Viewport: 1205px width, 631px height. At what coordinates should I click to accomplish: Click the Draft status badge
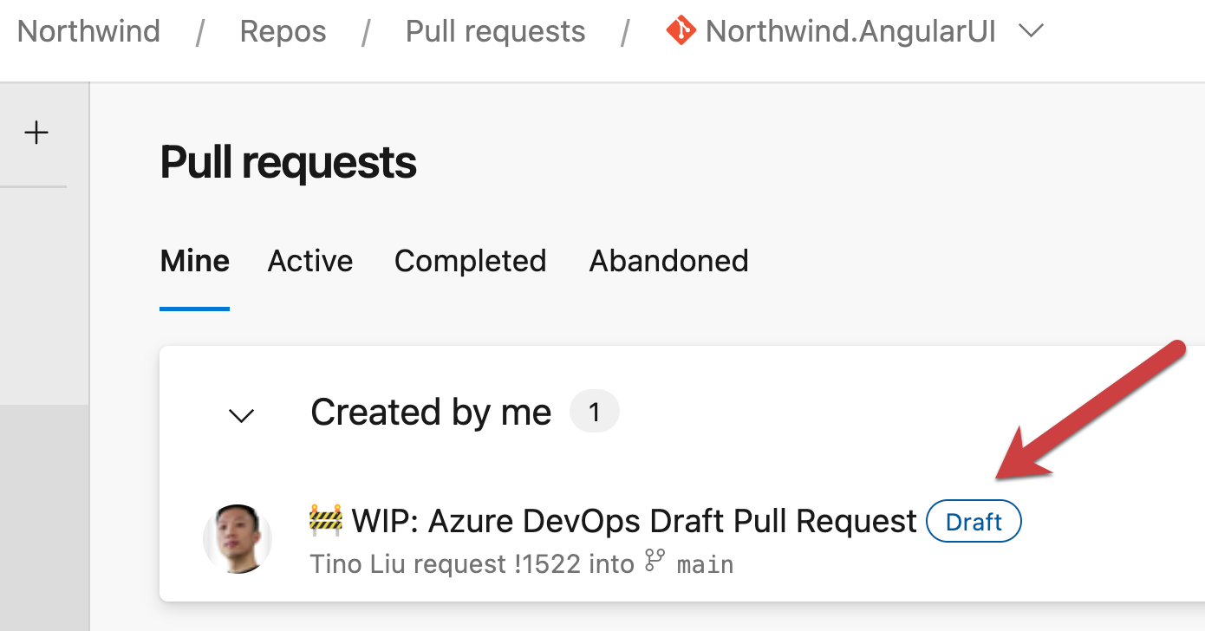(x=974, y=523)
